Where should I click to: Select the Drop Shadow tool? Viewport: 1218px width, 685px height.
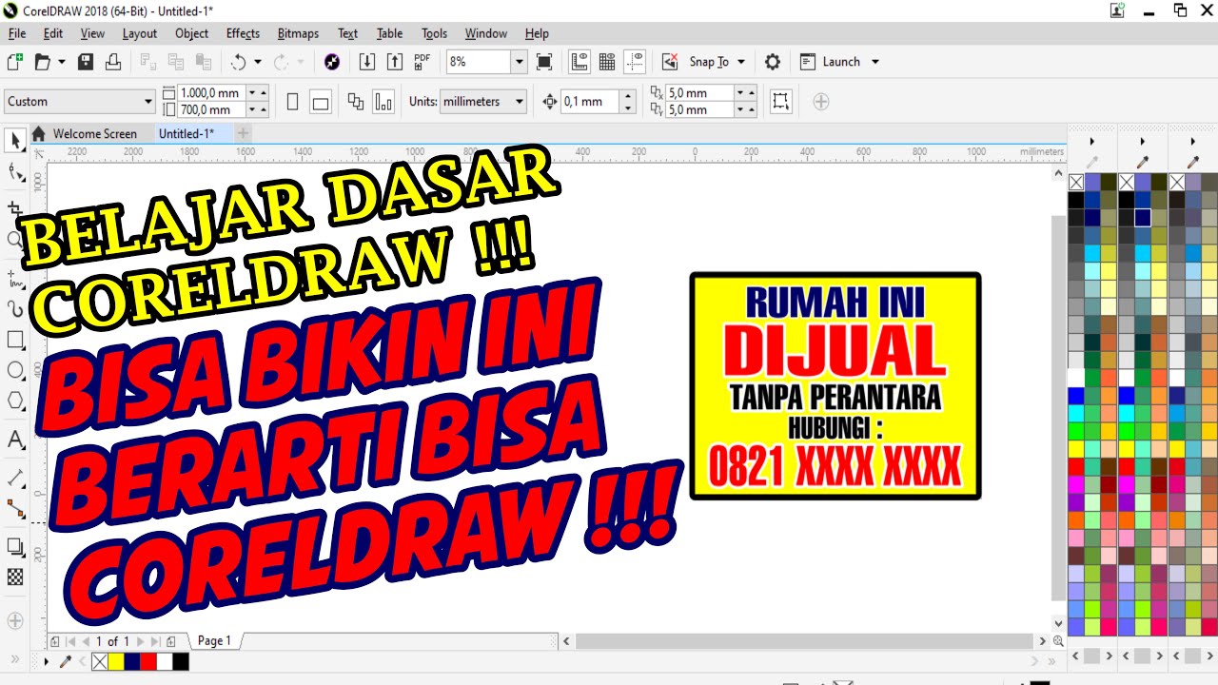(15, 546)
